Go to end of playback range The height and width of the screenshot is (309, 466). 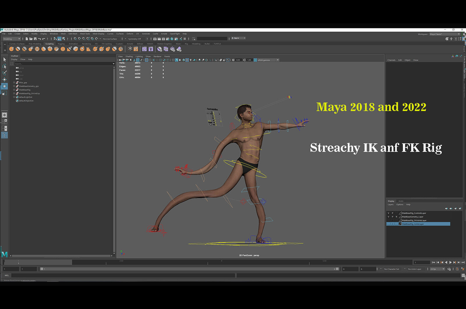click(463, 262)
